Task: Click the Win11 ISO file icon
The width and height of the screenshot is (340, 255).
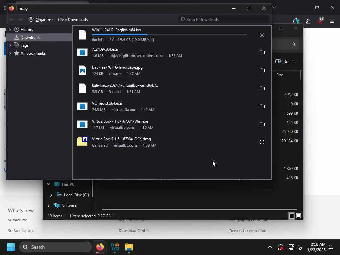Action: pyautogui.click(x=82, y=35)
